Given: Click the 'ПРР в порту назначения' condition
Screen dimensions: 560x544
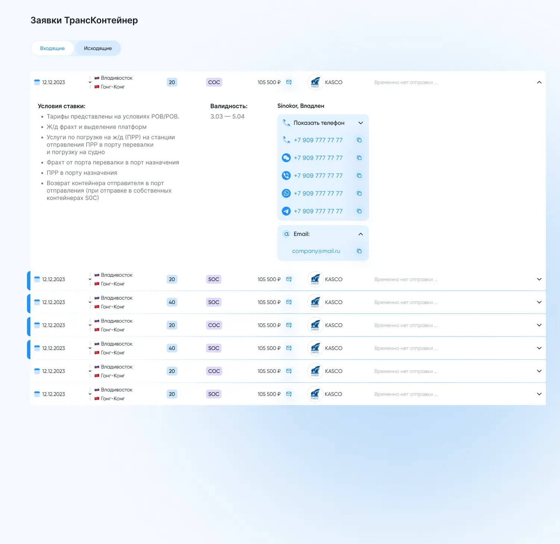Looking at the screenshot, I should (x=82, y=173).
